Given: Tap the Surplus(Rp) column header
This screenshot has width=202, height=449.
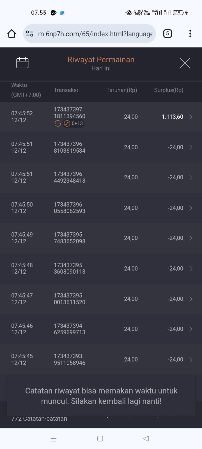Looking at the screenshot, I should coord(169,90).
